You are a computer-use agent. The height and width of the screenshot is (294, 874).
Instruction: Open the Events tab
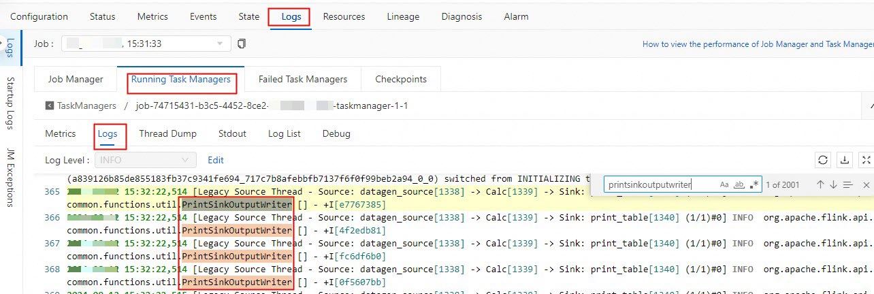click(204, 16)
